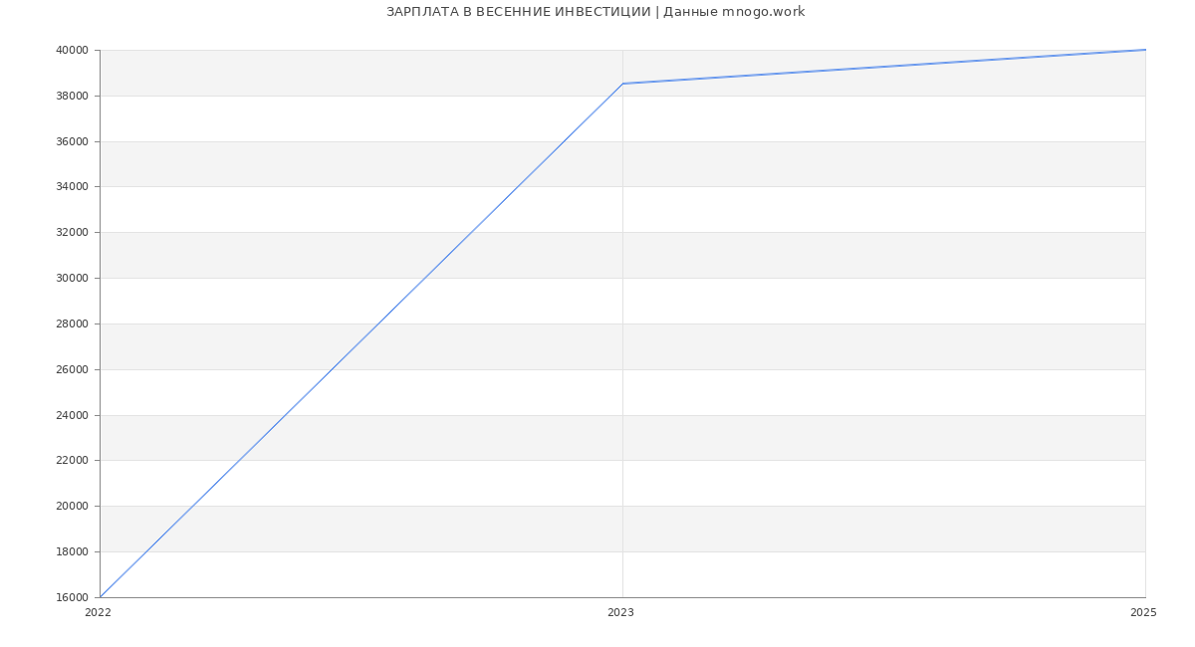Click the 20000 y-axis label
Screen dimensions: 1195x647
click(72, 507)
